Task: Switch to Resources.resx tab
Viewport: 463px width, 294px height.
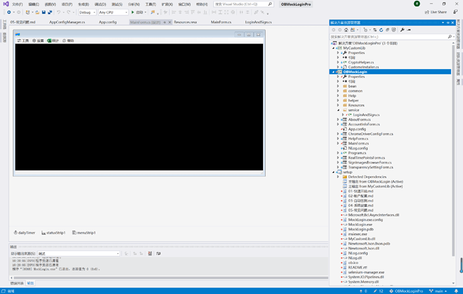Action: [x=185, y=22]
